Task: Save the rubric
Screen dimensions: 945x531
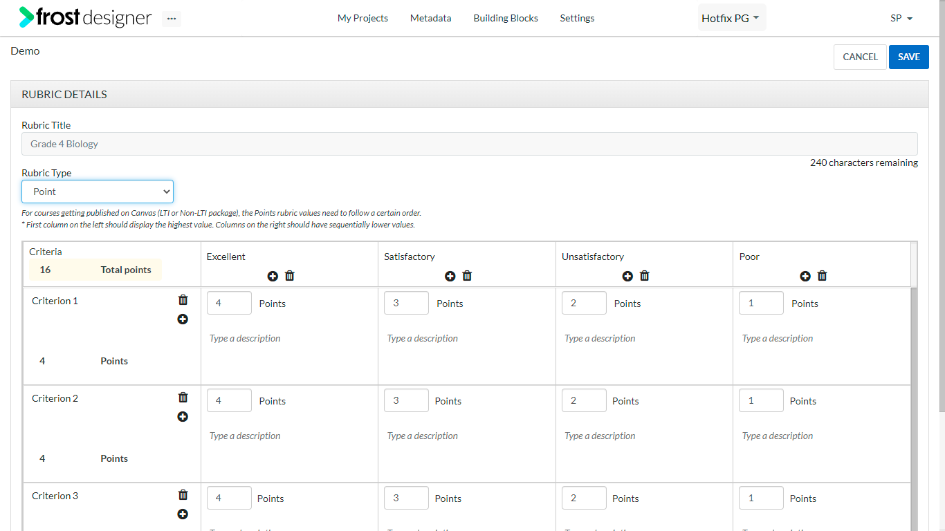Action: click(x=909, y=57)
